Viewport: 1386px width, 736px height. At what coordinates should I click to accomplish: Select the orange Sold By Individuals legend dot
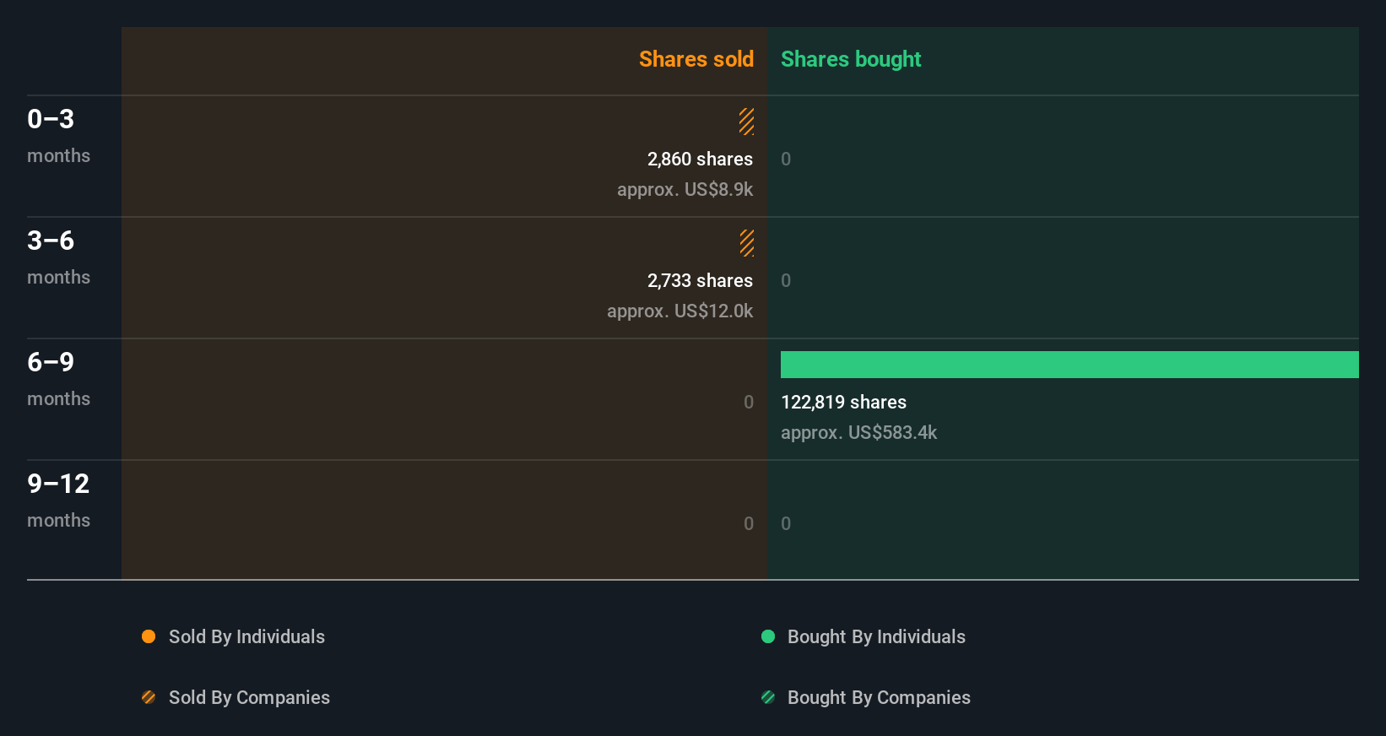click(x=149, y=636)
